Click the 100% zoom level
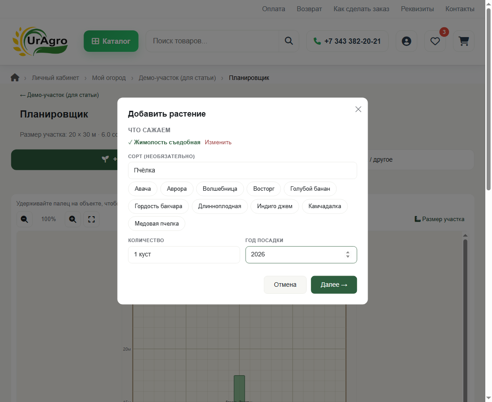 pos(49,219)
